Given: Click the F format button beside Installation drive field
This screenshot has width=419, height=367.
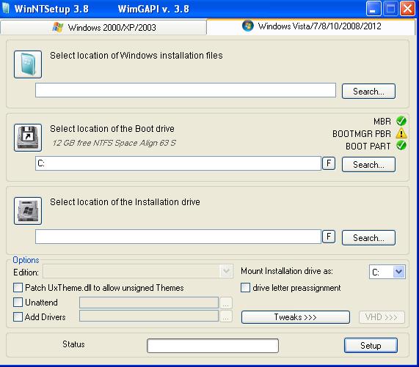Looking at the screenshot, I should click(329, 237).
